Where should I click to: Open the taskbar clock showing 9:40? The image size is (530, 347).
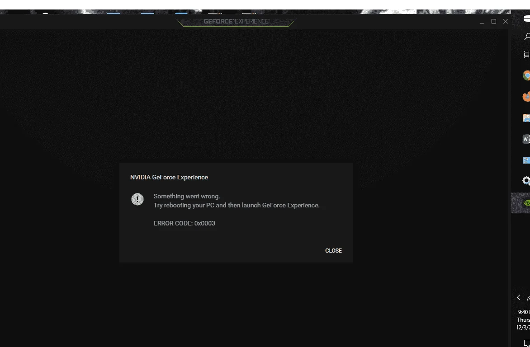tap(523, 319)
